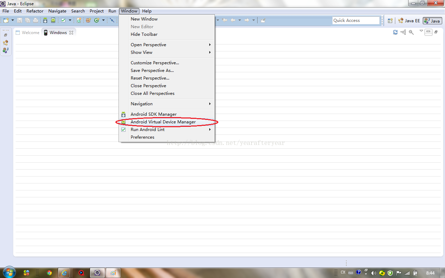Switch to the Java perspective
Screen dimensions: 445x278
pyautogui.click(x=432, y=21)
